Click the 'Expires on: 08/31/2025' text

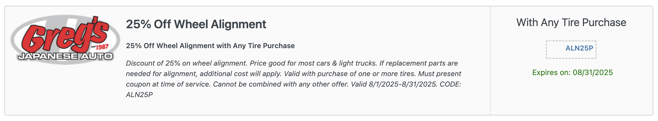[572, 73]
